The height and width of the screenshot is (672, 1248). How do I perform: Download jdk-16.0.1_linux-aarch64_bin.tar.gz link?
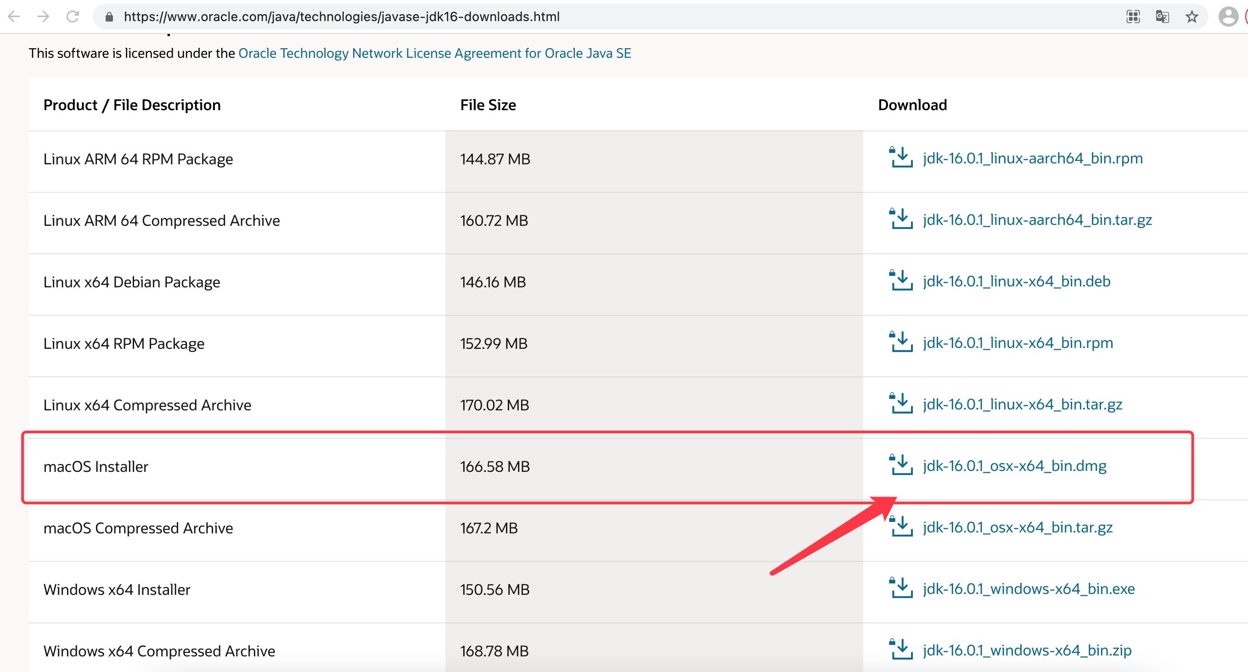pos(1037,220)
